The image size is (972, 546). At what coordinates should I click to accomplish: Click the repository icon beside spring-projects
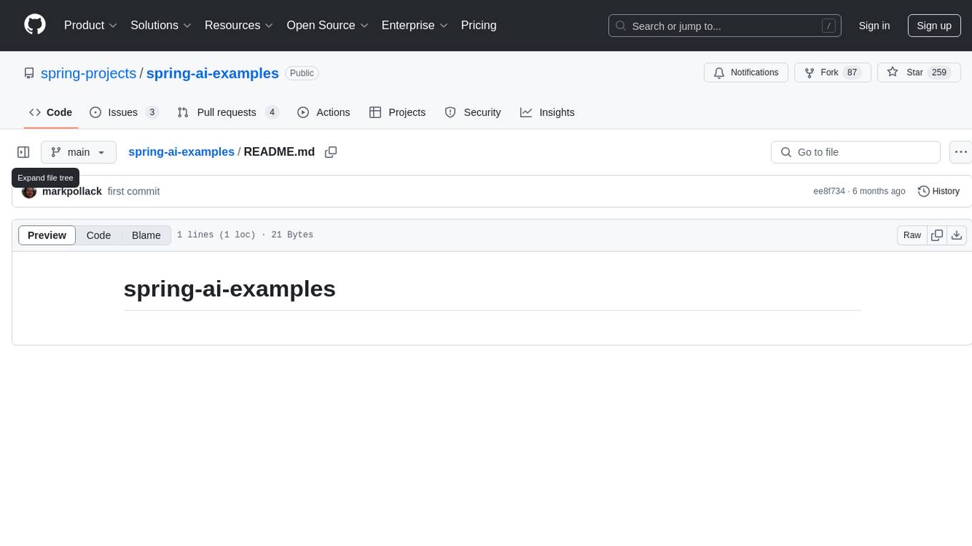point(29,73)
